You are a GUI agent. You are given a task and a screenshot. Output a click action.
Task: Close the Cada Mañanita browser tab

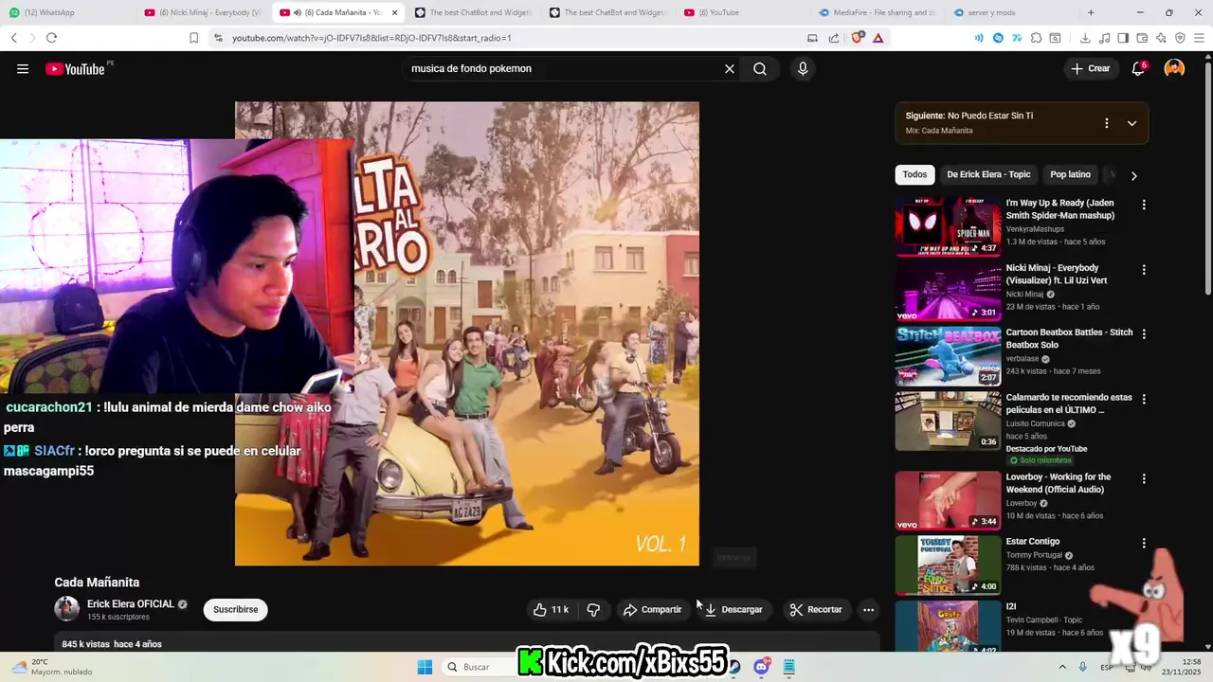pyautogui.click(x=394, y=12)
